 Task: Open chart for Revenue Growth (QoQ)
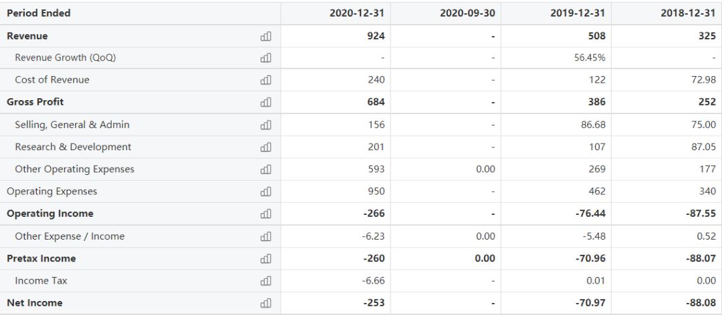[265, 58]
